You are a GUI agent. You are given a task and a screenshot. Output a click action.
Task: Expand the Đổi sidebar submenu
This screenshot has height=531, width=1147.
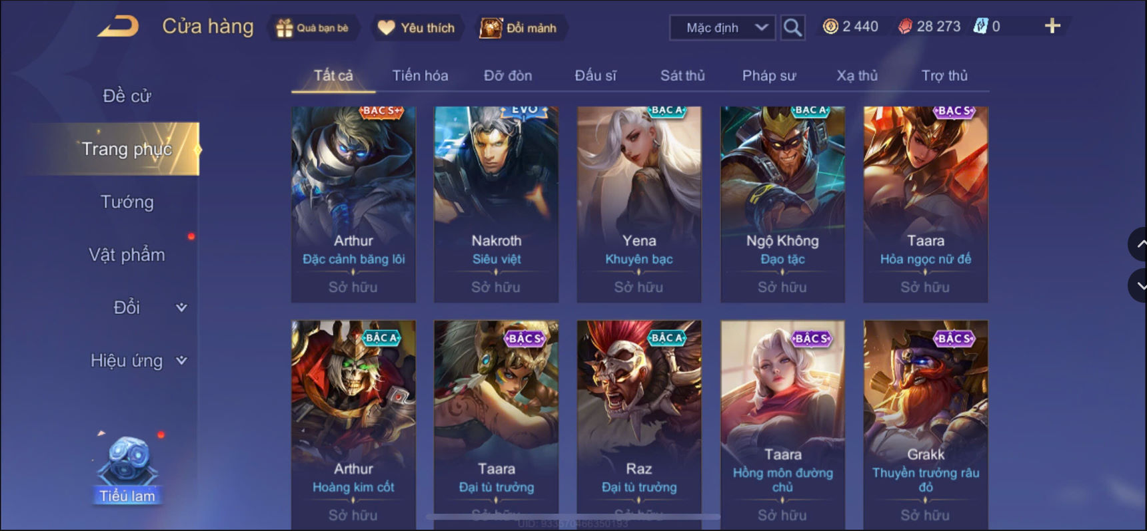click(x=181, y=307)
